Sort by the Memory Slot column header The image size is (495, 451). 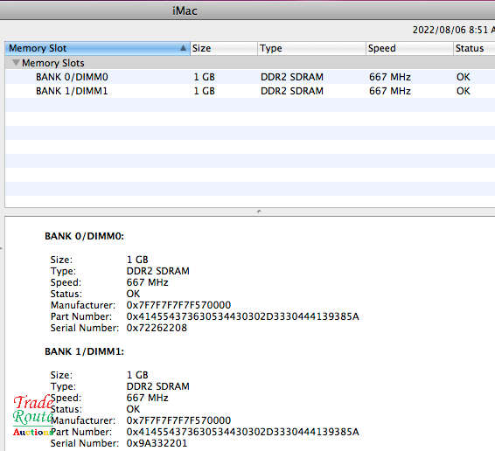tap(97, 48)
